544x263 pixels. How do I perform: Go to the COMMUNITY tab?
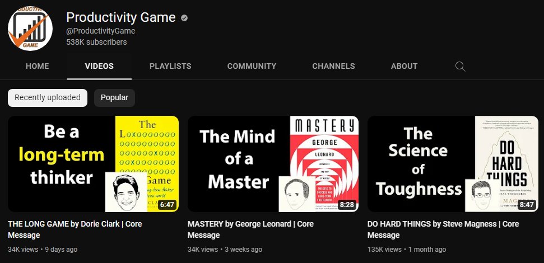point(252,66)
